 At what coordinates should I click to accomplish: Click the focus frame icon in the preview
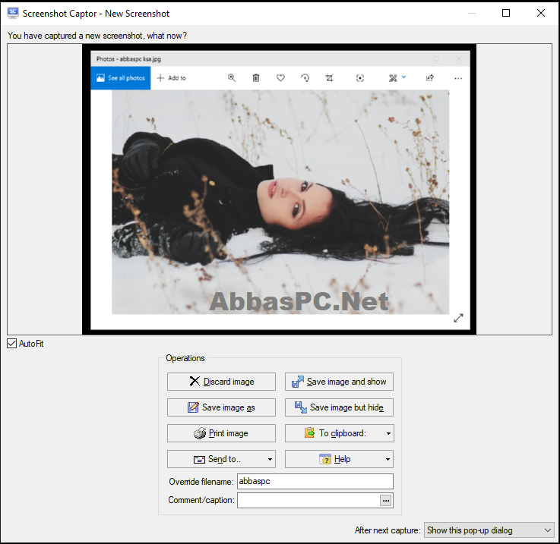[x=360, y=78]
